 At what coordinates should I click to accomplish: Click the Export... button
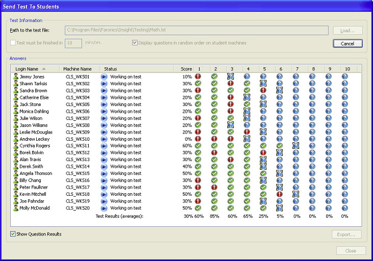pos(347,234)
